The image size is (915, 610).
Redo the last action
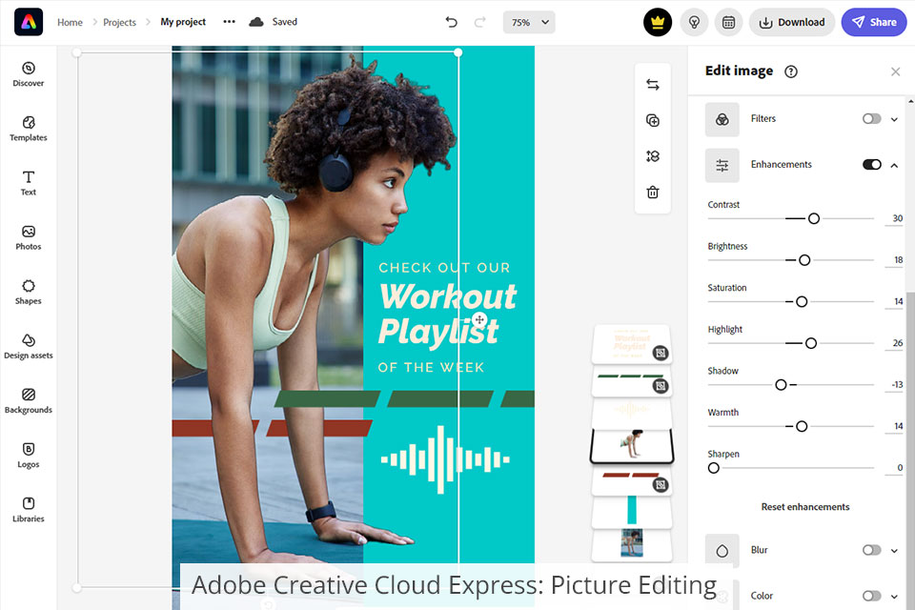(x=479, y=22)
